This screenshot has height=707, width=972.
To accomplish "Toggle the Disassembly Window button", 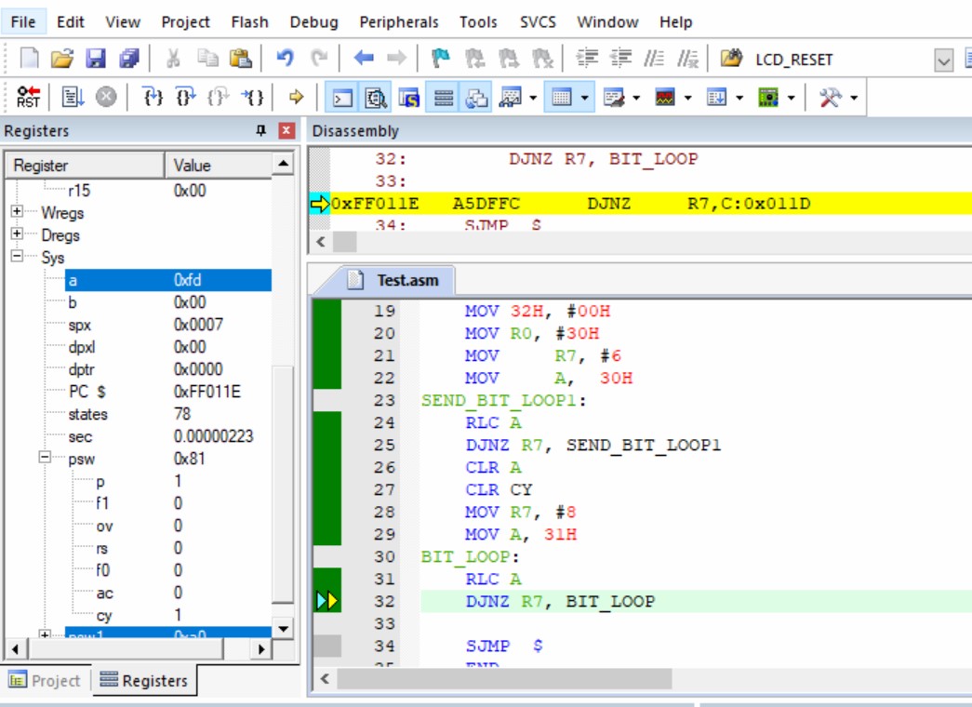I will 376,97.
